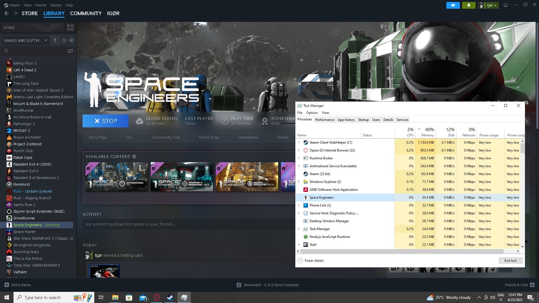The width and height of the screenshot is (539, 303).
Task: Open the Games and Software dropdown
Action: [26, 40]
